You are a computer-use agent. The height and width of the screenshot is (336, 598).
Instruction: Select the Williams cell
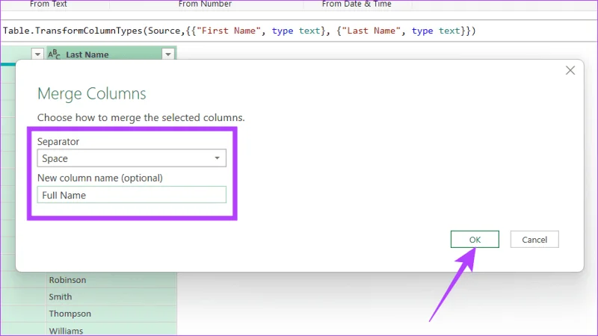(x=111, y=329)
